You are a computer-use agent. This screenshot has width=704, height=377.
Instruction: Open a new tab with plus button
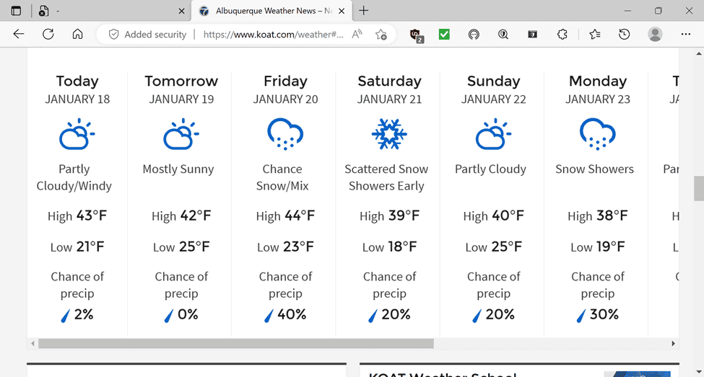364,11
